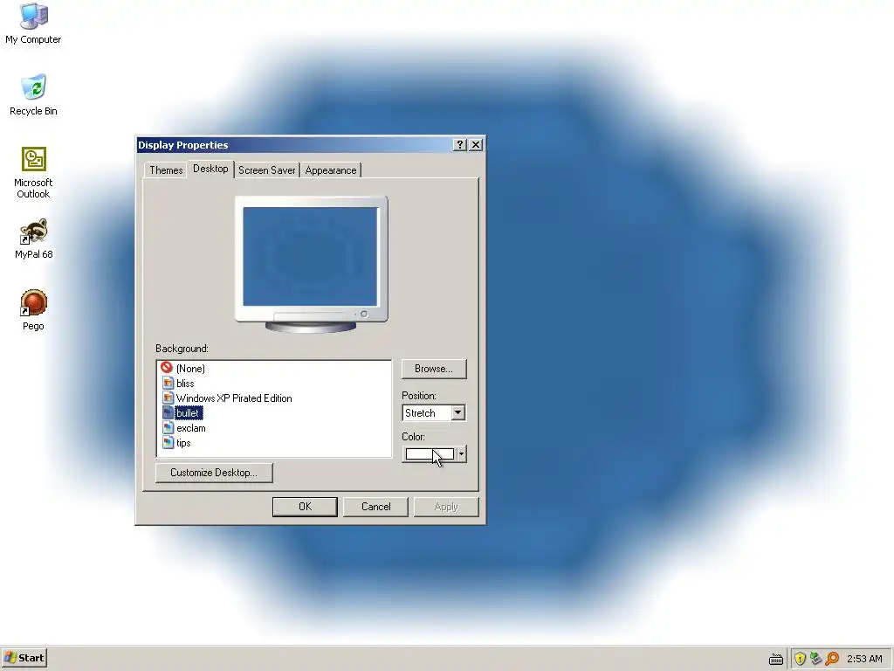Click the Browse... button
The image size is (894, 671).
coord(434,369)
